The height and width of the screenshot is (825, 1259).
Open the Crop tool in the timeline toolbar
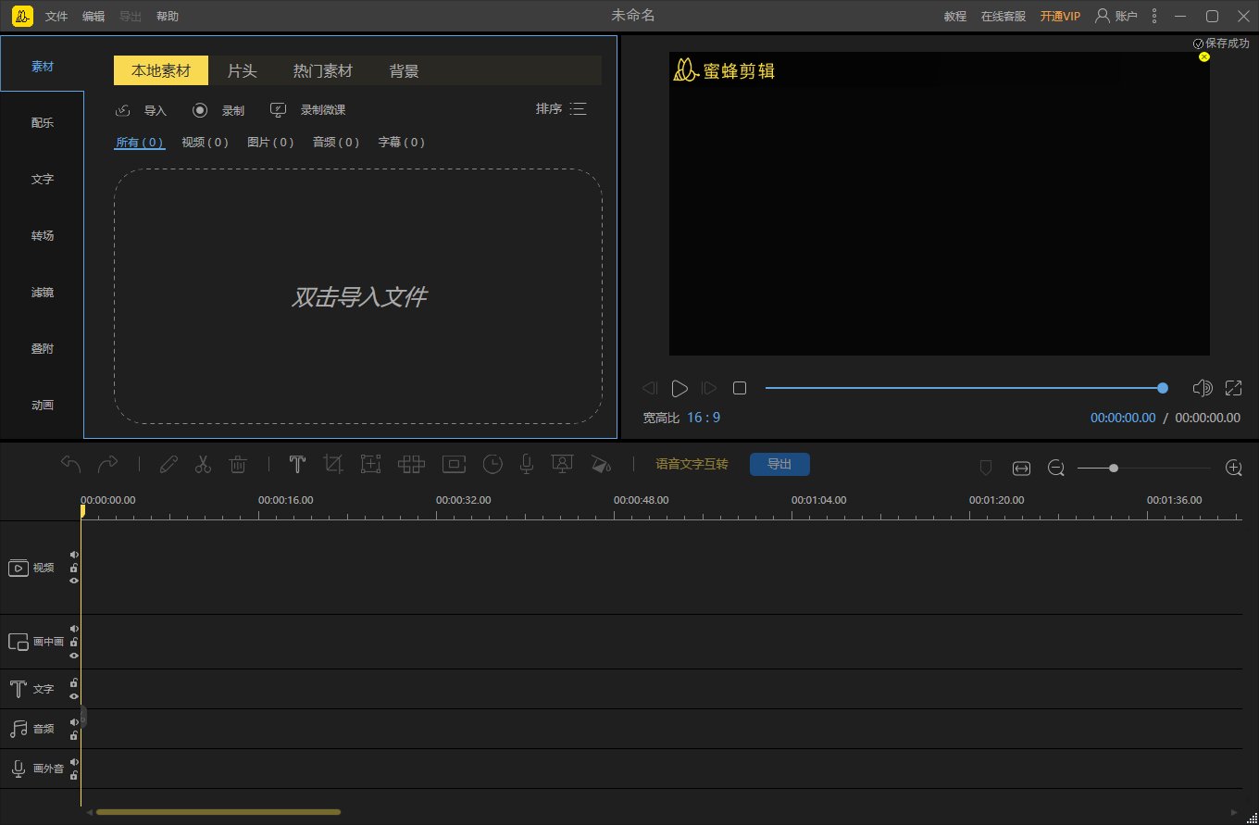point(333,464)
